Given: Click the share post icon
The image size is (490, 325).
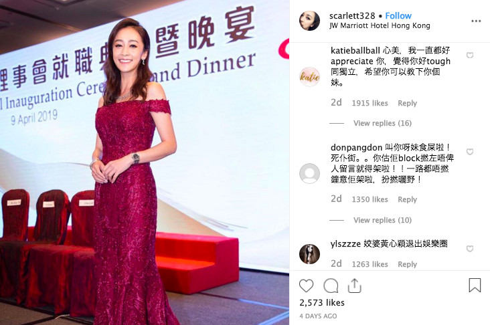Looking at the screenshot, I should [354, 286].
